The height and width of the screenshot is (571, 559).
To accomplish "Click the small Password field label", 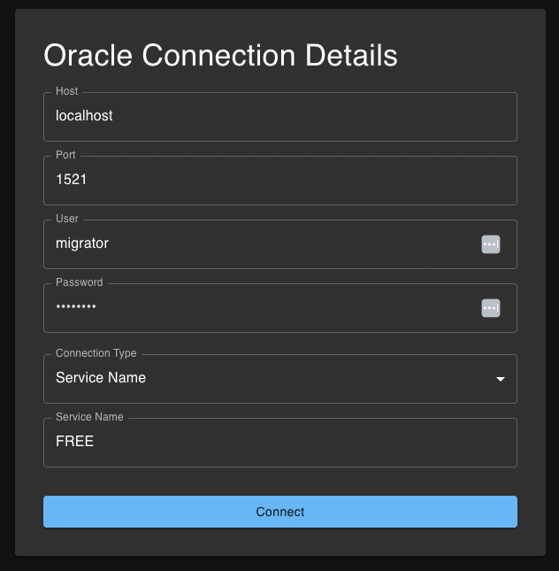I will (x=80, y=282).
